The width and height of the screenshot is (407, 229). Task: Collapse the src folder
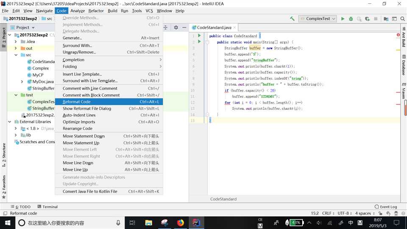16,55
